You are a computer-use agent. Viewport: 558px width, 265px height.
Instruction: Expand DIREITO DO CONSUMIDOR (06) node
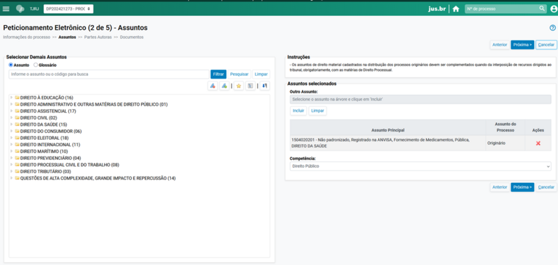coord(12,131)
